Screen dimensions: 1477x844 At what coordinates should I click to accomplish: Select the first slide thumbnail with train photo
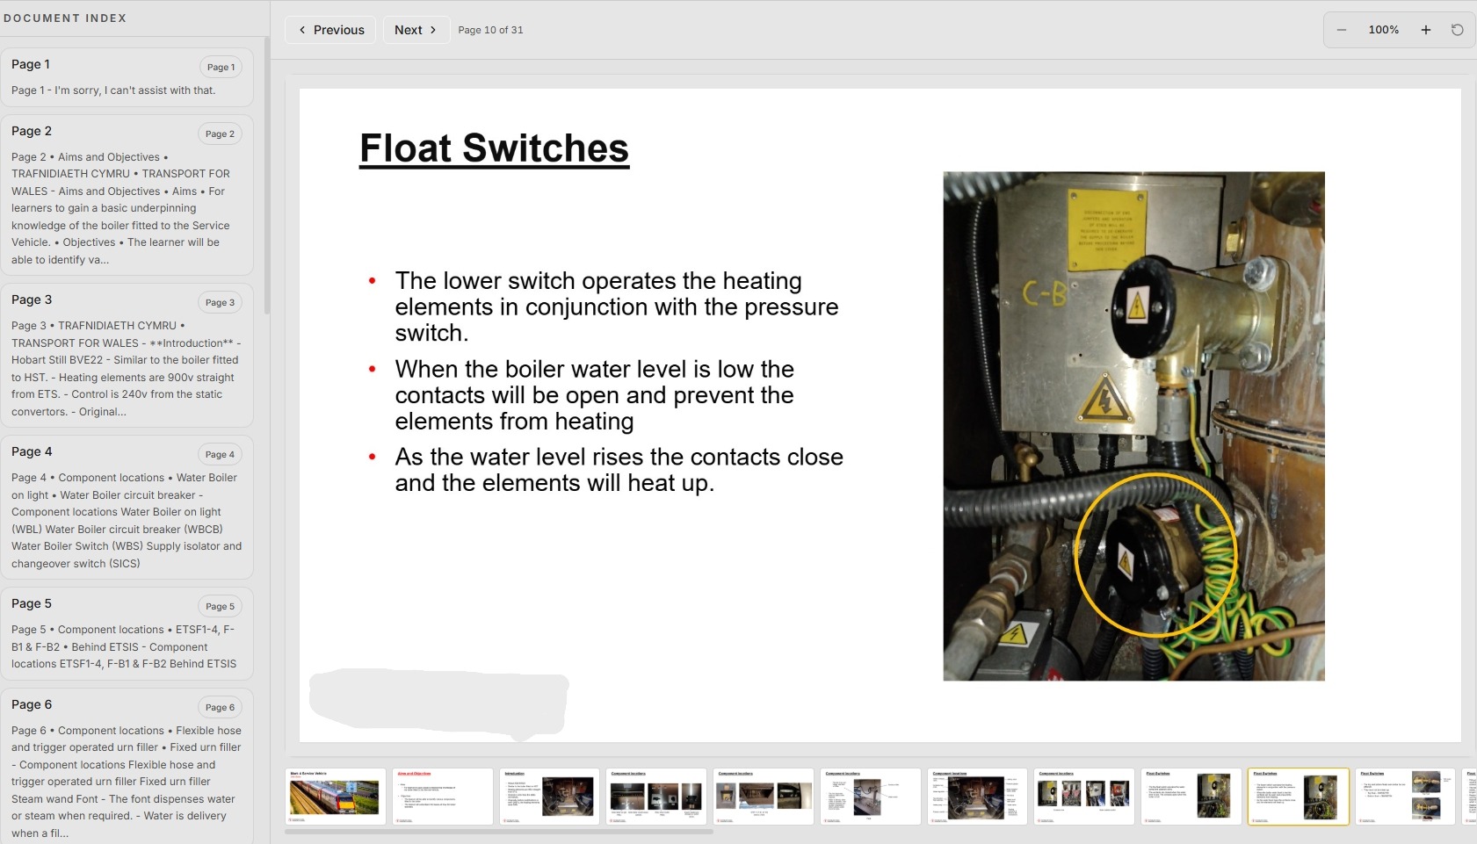click(x=336, y=797)
